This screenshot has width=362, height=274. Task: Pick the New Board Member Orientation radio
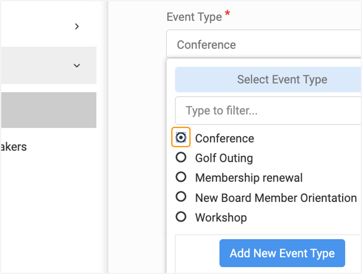[x=181, y=197]
